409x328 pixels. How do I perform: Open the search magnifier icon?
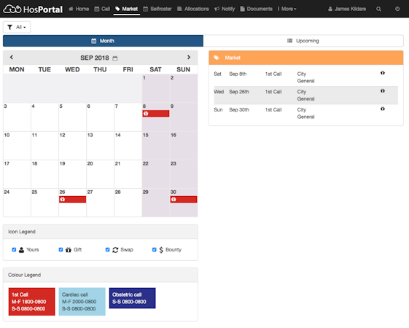[378, 9]
